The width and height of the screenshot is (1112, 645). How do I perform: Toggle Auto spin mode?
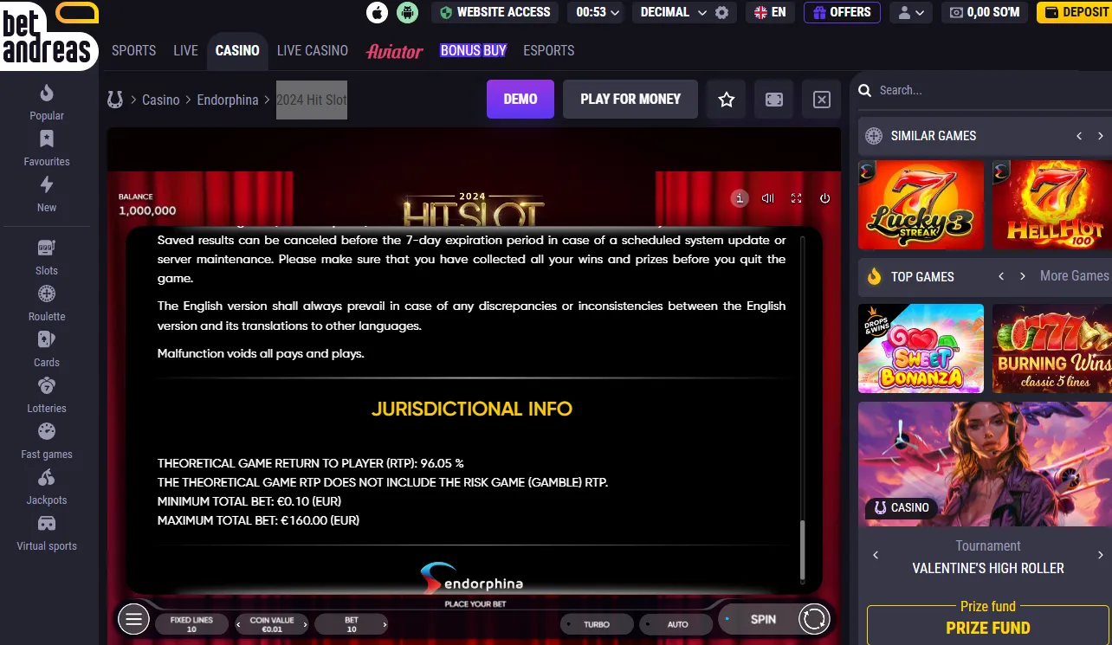tap(677, 624)
